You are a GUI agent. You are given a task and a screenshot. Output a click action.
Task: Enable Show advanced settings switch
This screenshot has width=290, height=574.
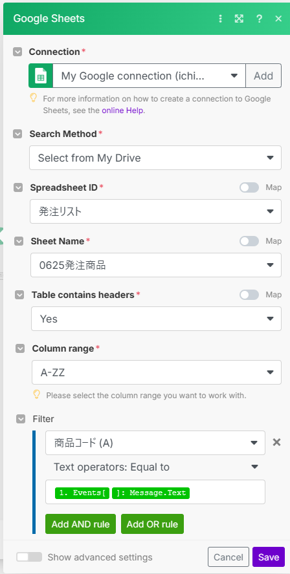click(x=29, y=557)
